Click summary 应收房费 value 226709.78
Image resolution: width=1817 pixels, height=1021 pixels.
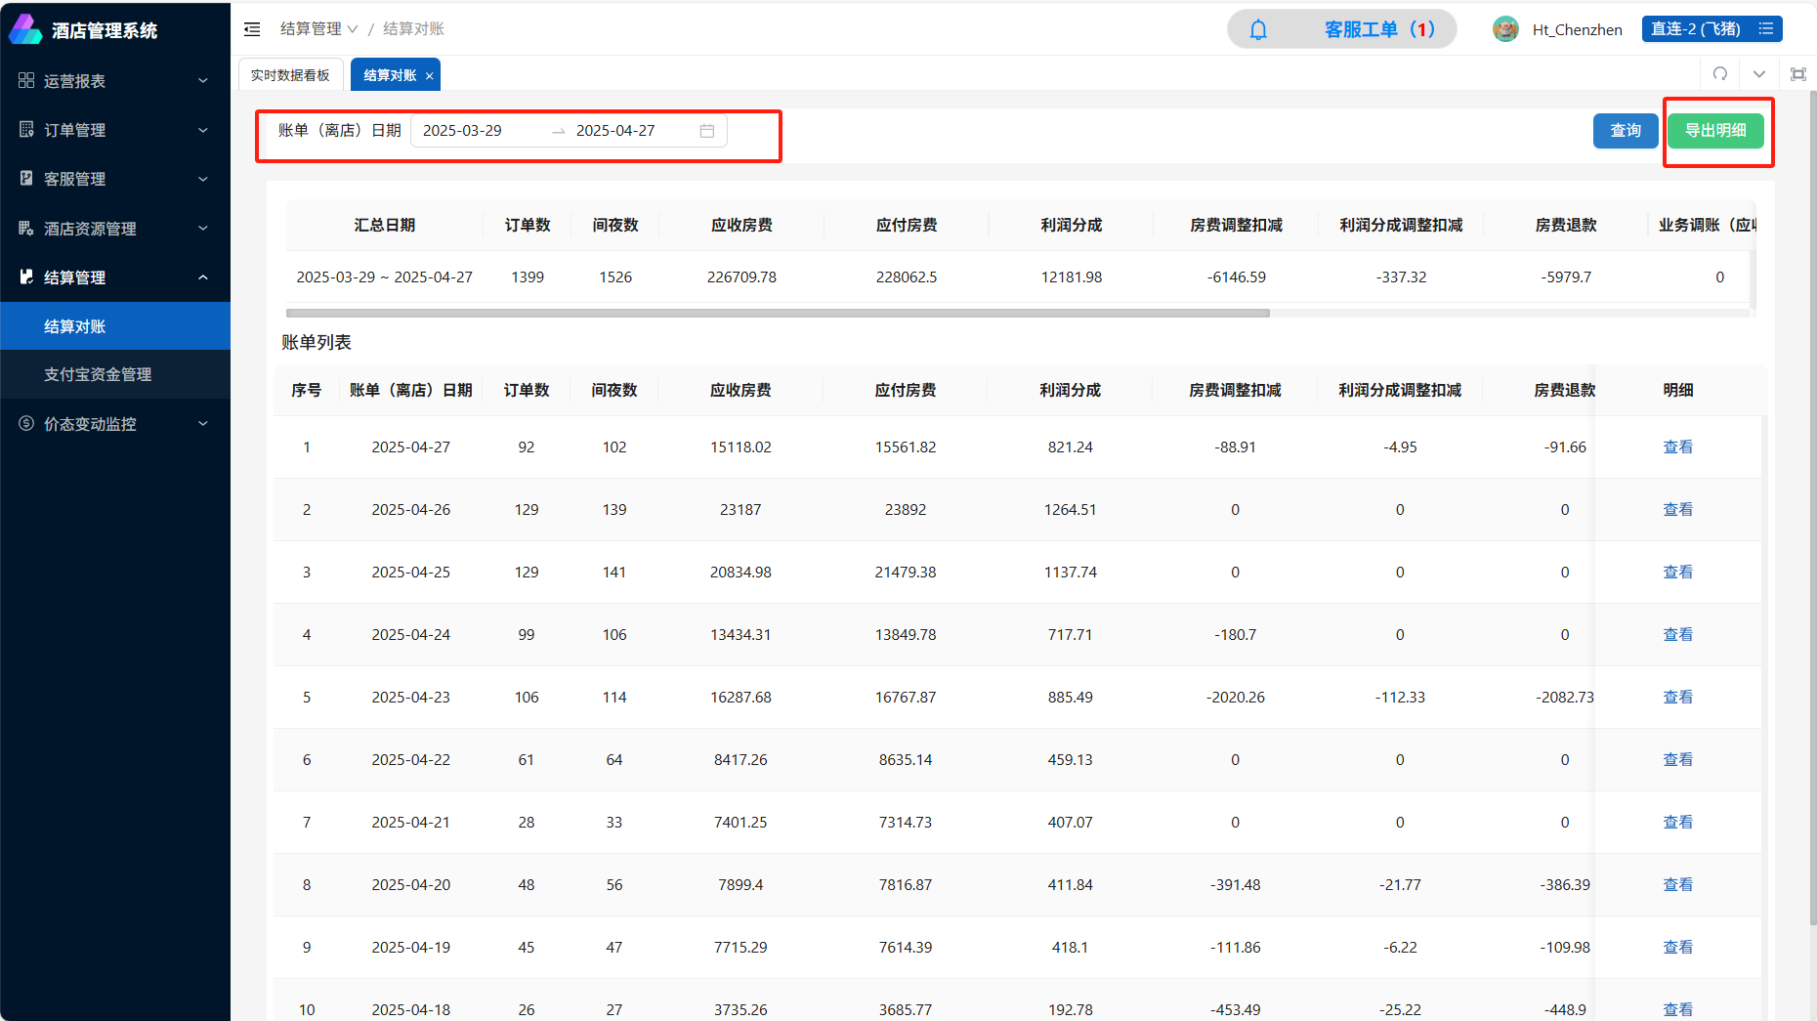(741, 277)
